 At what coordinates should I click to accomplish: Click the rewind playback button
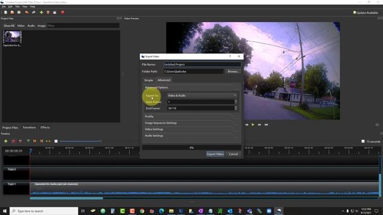tap(247, 125)
